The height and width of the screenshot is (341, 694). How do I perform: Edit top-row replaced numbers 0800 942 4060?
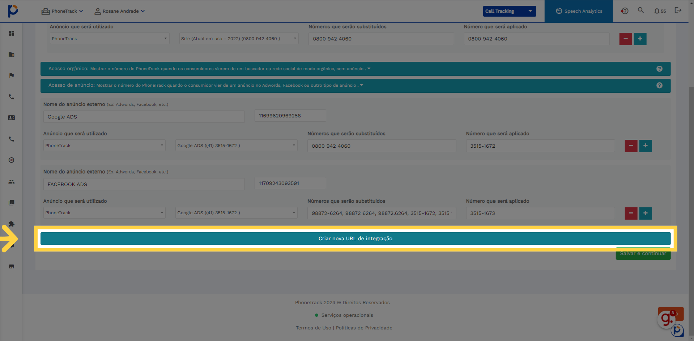[x=381, y=39]
